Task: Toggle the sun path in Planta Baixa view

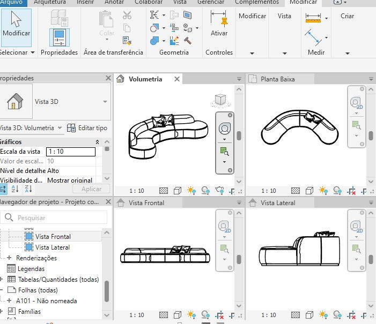Action: (x=323, y=191)
